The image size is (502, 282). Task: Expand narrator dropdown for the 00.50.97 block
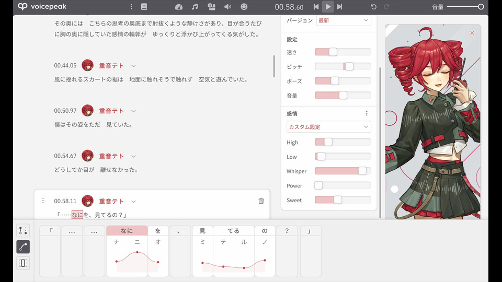[133, 111]
